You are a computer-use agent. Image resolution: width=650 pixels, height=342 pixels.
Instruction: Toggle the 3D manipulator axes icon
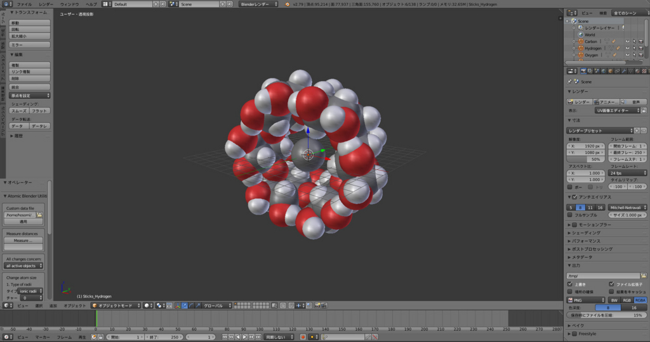[178, 306]
